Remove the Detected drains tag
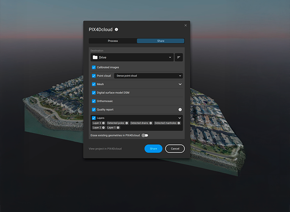The height and width of the screenshot is (212, 290). 151,123
